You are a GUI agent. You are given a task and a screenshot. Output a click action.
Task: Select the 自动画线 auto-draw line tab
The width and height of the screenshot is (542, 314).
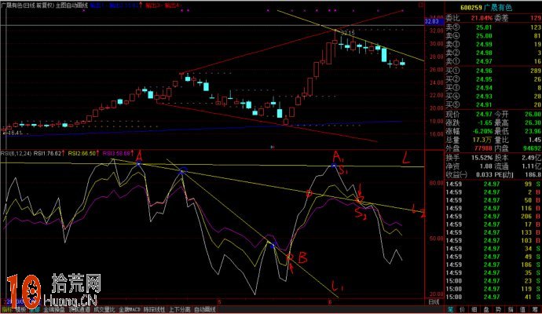click(x=205, y=309)
